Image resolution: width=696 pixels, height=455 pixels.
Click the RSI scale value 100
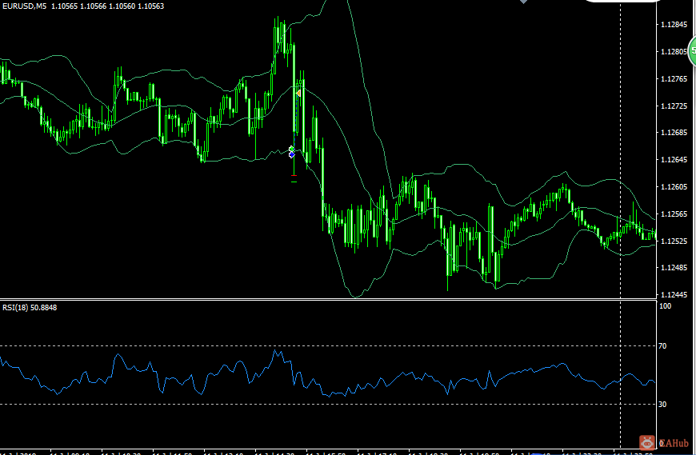[x=665, y=306]
